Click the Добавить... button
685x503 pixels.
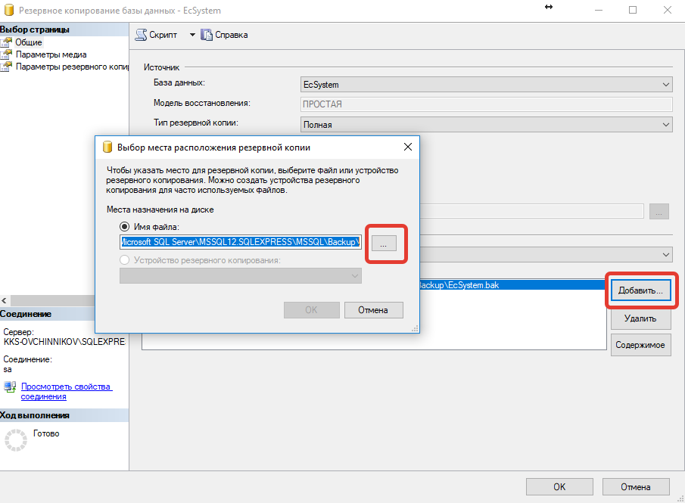pyautogui.click(x=641, y=290)
